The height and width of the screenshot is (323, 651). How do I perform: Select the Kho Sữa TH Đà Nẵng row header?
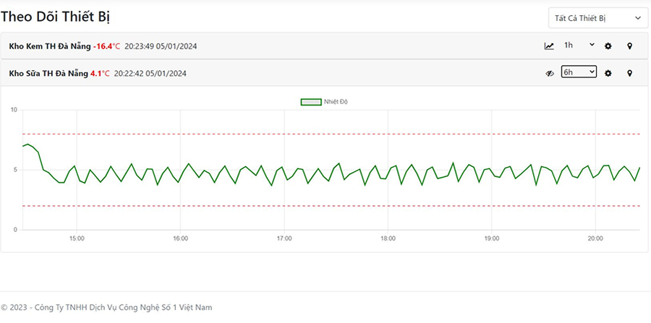pyautogui.click(x=325, y=74)
